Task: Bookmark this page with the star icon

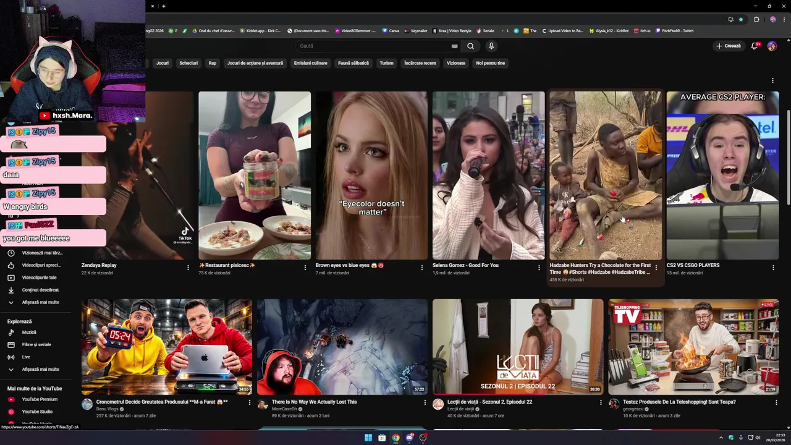Action: pyautogui.click(x=741, y=19)
